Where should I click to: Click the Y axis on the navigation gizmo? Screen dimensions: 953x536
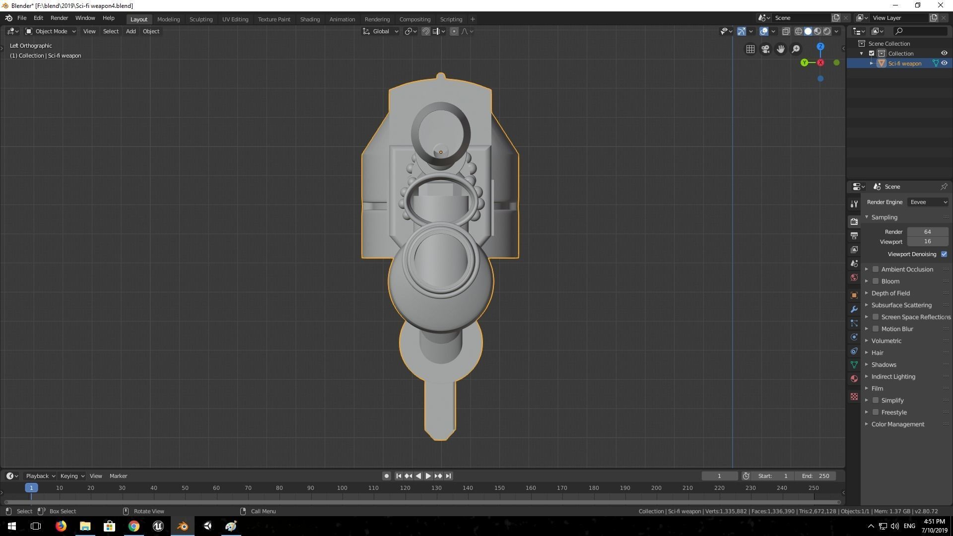tap(804, 63)
